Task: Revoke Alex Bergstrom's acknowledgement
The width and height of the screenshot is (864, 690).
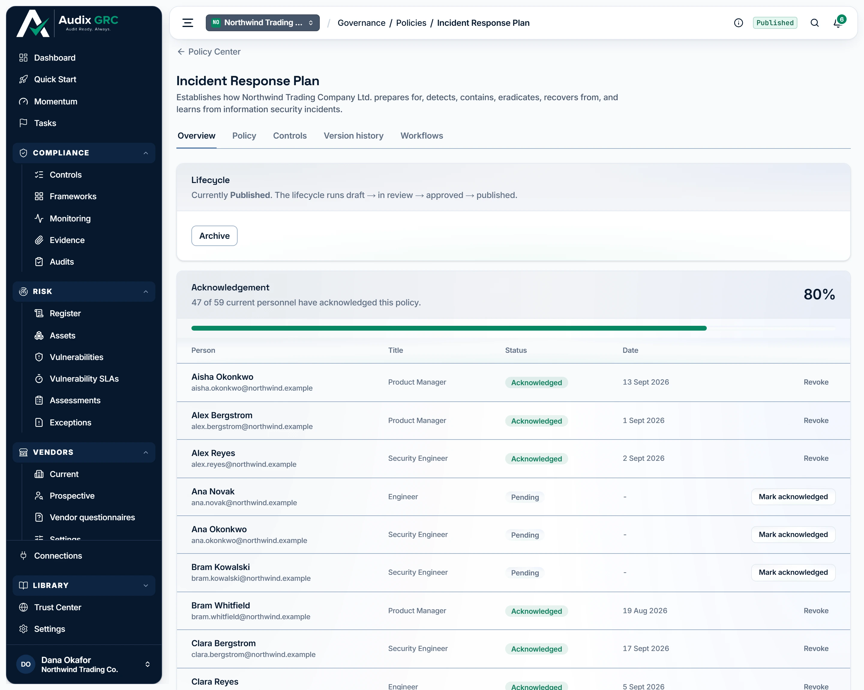Action: tap(816, 421)
